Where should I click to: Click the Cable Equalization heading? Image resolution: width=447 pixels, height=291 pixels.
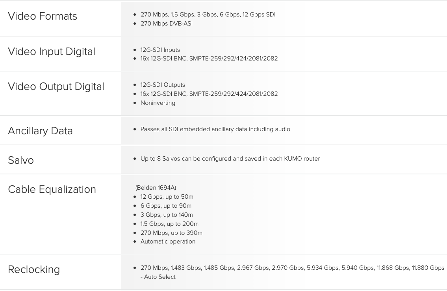click(x=52, y=190)
